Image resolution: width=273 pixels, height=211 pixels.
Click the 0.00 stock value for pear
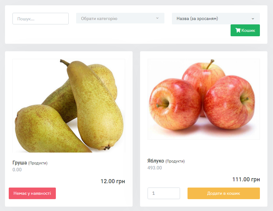pyautogui.click(x=17, y=170)
